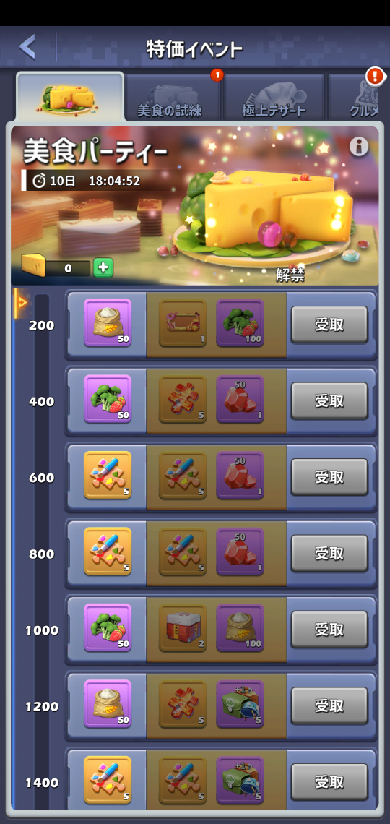Tap the picture frame reward in row 200
Screen dimensions: 390x824
(x=183, y=322)
